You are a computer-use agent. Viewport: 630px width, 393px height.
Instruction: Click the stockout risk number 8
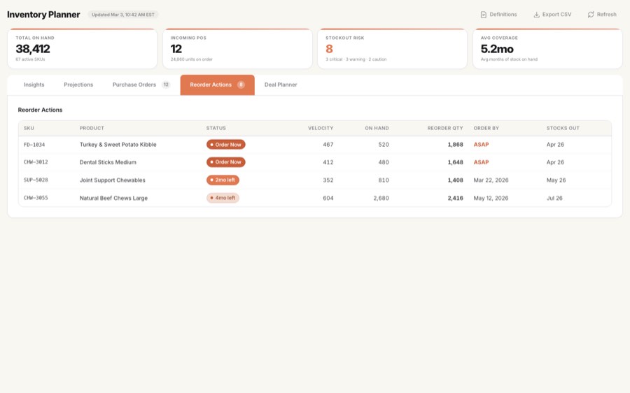pos(329,49)
